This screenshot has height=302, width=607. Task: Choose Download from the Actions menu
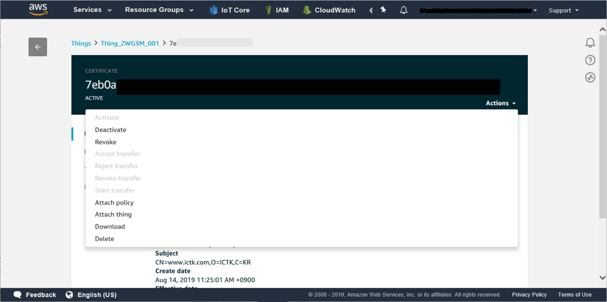[x=110, y=227]
